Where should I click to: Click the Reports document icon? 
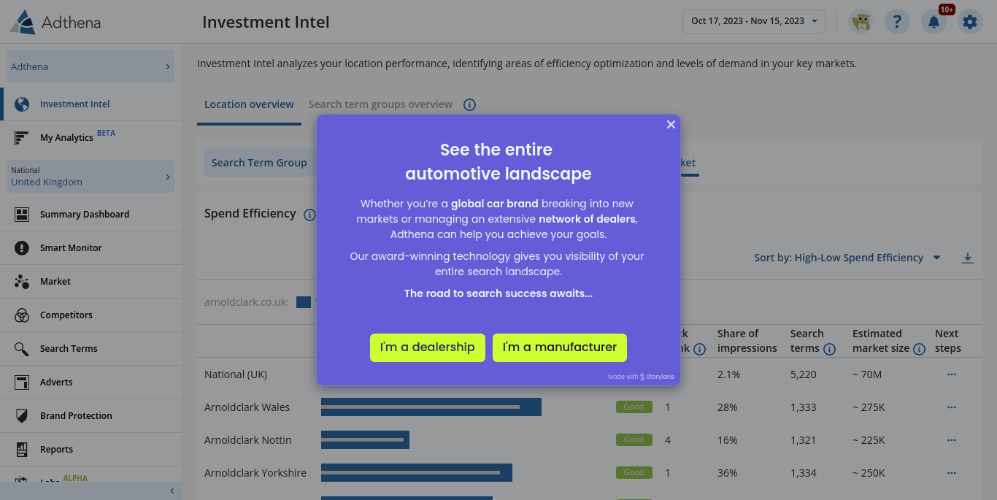tap(22, 450)
